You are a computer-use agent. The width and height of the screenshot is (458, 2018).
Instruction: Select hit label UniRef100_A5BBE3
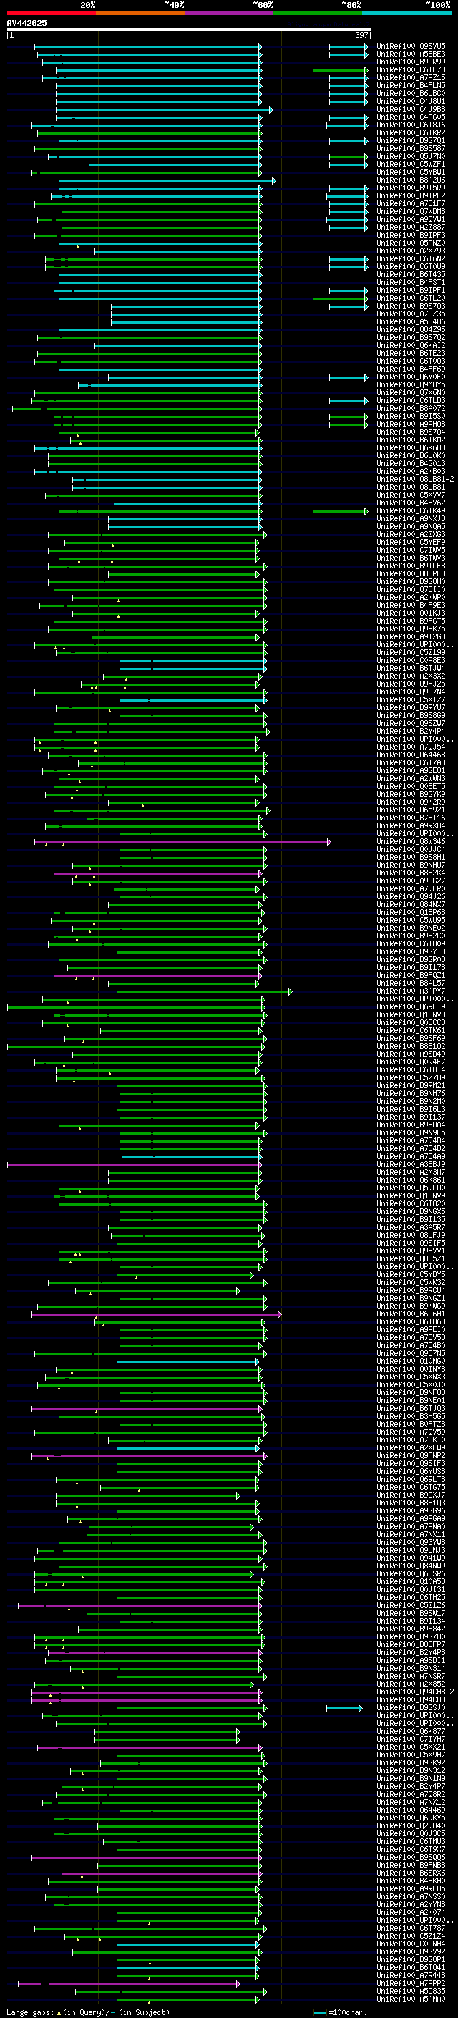pyautogui.click(x=411, y=54)
